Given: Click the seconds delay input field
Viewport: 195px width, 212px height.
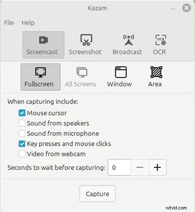Looking at the screenshot, I should (x=119, y=167).
